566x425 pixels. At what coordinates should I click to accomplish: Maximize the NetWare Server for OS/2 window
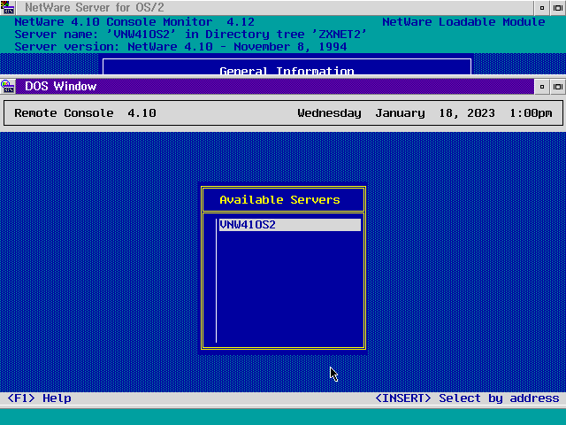(558, 8)
